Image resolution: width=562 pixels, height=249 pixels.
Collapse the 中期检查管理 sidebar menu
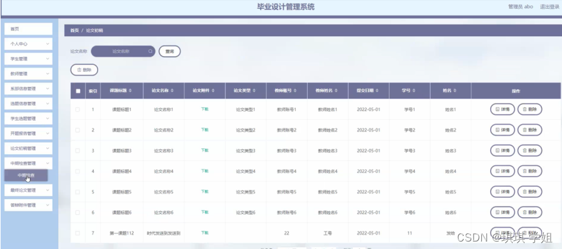coord(28,163)
